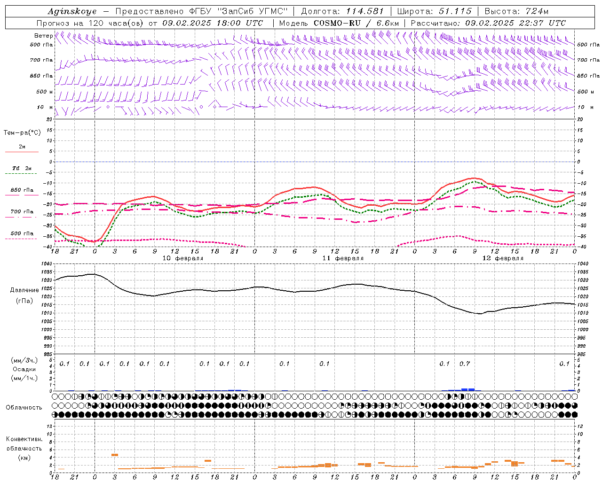Click the forecast period text "Прогноз на 120 часа(ов)"

click(x=90, y=23)
